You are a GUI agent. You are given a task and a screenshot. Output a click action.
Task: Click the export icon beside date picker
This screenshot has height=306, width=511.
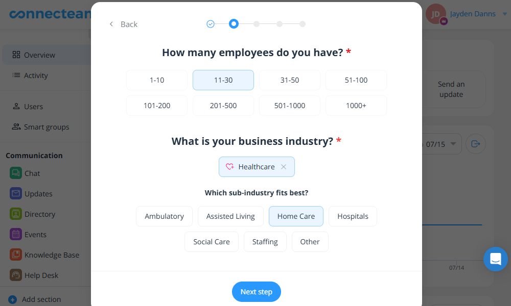pyautogui.click(x=475, y=144)
